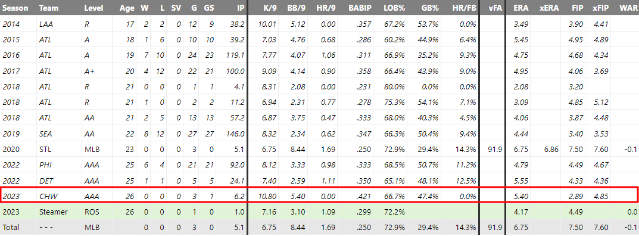Click the Level column header

[x=93, y=8]
